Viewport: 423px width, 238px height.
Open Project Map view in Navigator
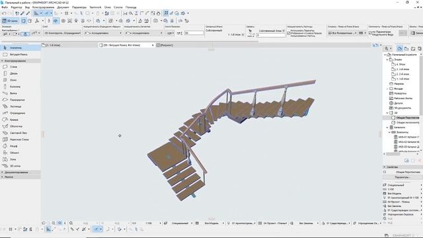click(x=400, y=48)
